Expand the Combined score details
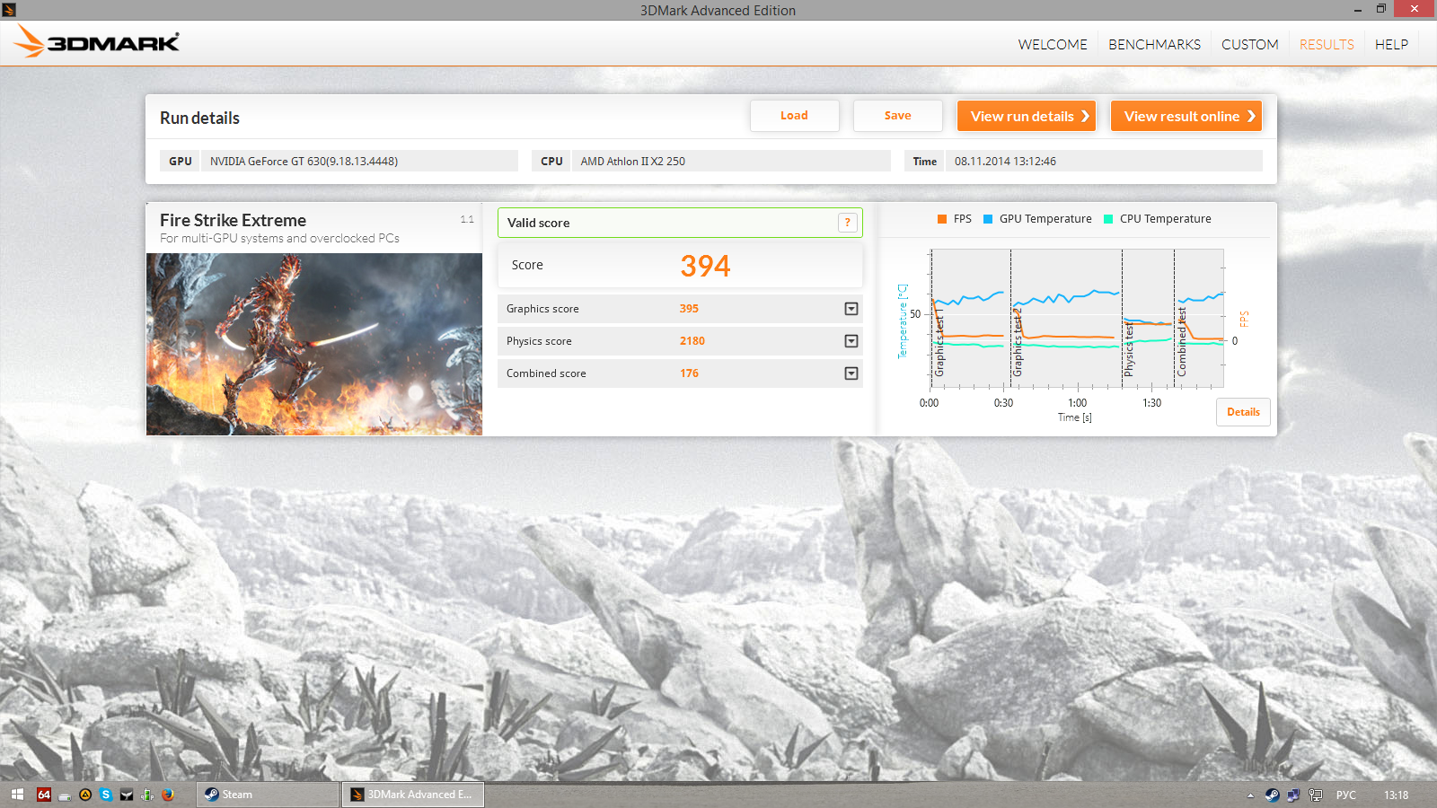This screenshot has width=1437, height=808. click(851, 373)
